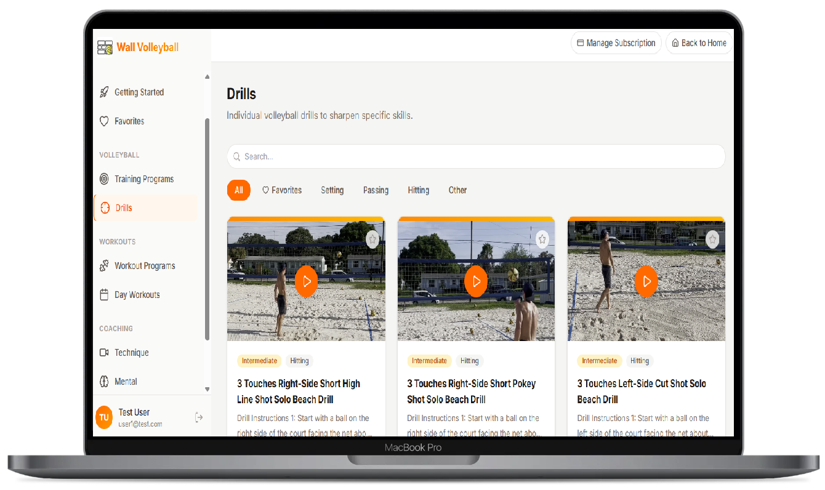Click the Wall Volleyball logo icon

point(105,47)
